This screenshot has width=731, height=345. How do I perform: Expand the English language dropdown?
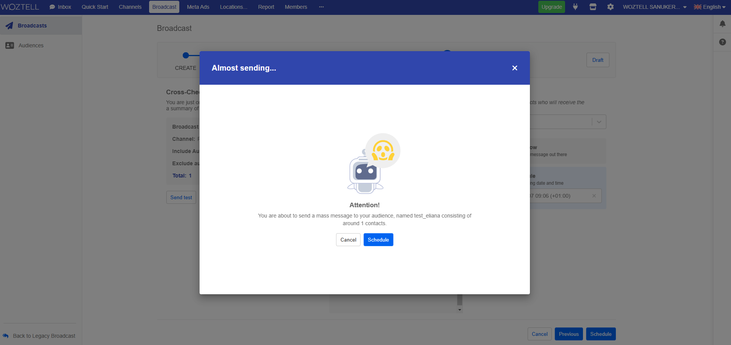point(710,7)
